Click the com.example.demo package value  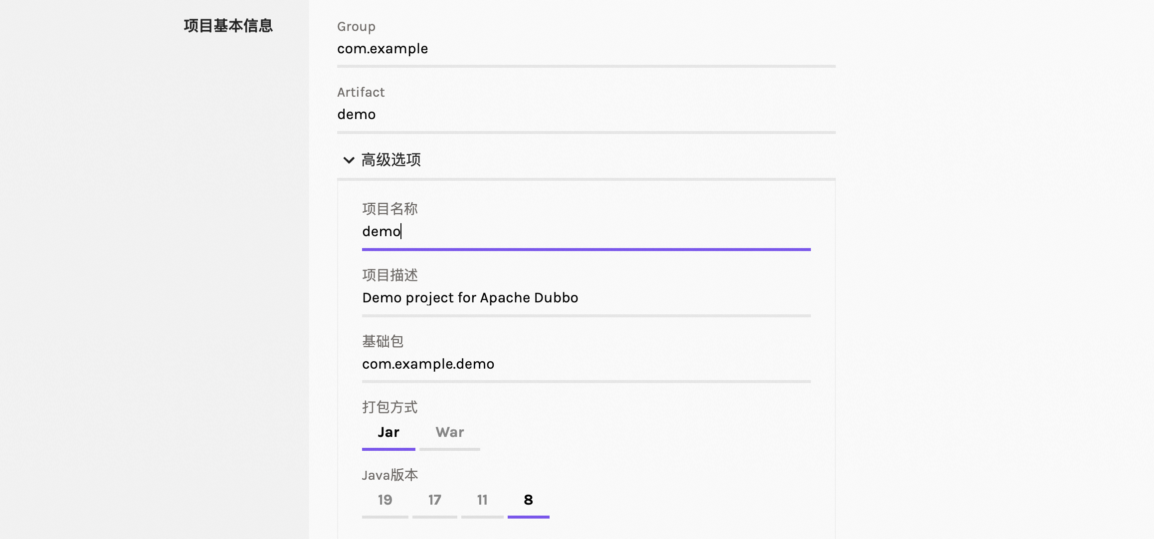tap(427, 364)
